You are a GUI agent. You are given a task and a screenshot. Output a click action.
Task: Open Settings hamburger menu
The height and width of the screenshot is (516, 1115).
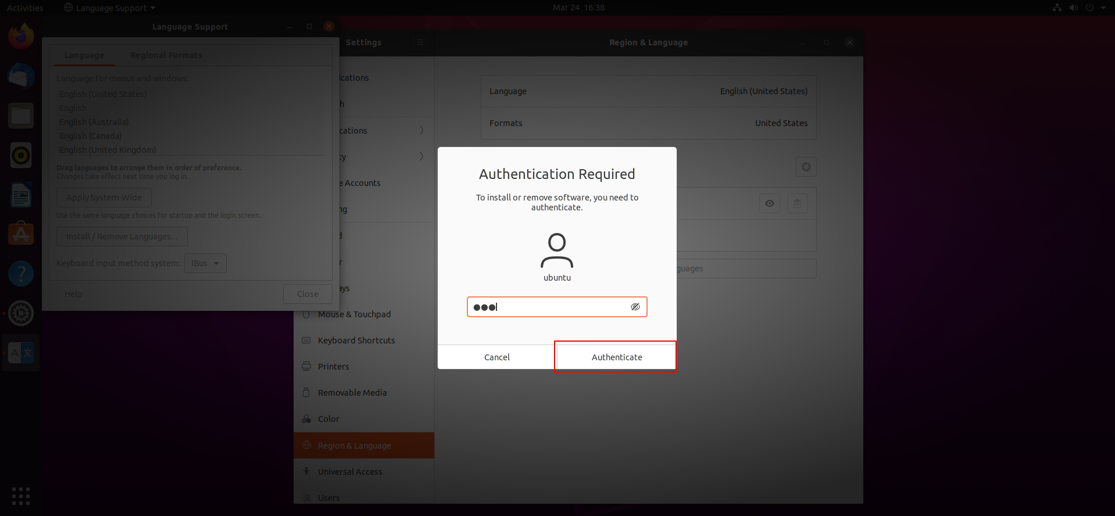(x=420, y=42)
